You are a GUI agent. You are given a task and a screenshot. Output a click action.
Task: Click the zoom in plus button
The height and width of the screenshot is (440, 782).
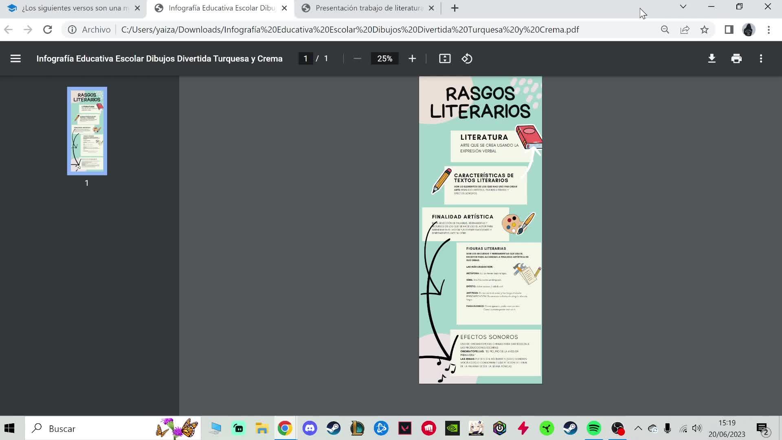pyautogui.click(x=412, y=59)
